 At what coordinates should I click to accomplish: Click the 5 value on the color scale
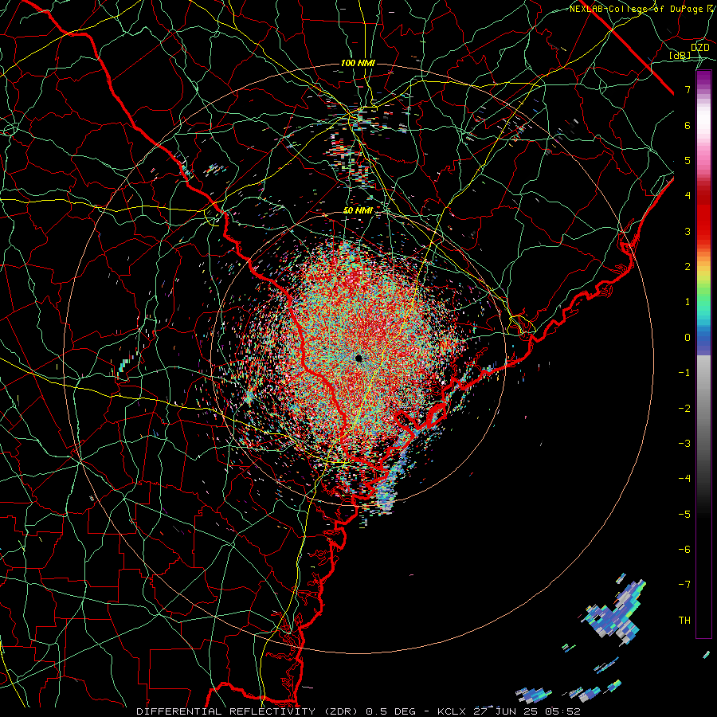point(688,160)
